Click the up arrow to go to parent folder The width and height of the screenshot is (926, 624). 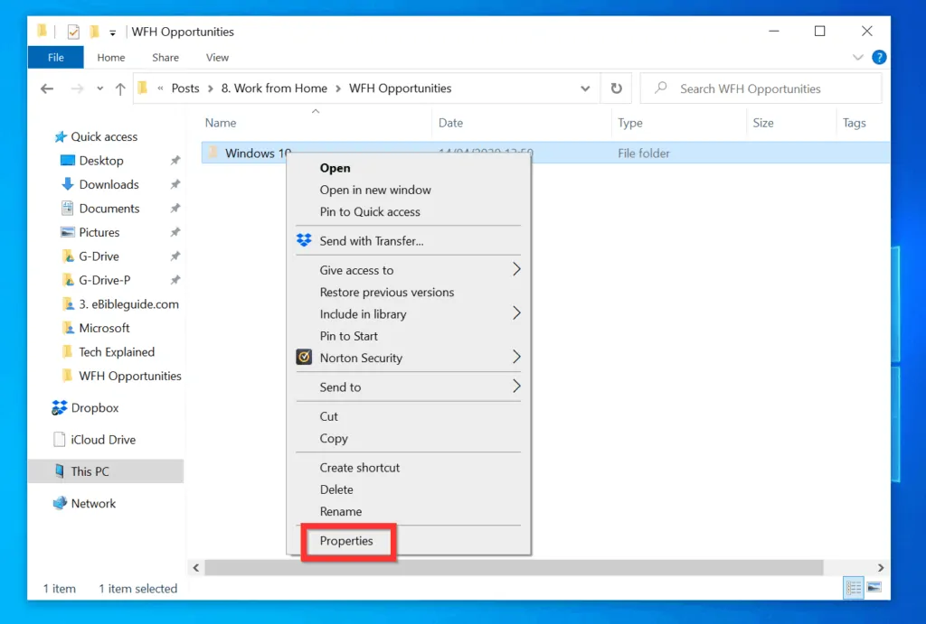click(x=120, y=88)
